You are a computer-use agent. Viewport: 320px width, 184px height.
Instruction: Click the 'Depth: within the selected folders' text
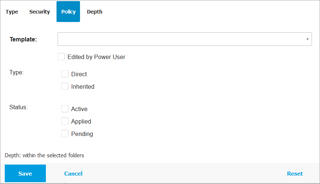click(x=44, y=155)
